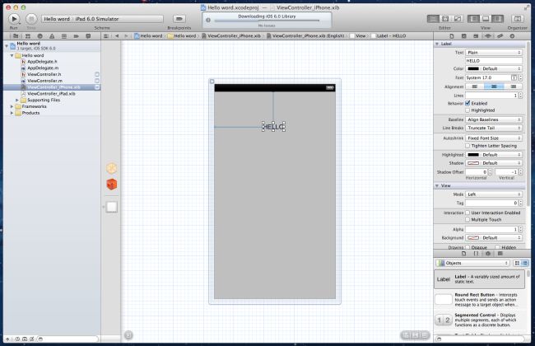Open the Line Breaks Truncate Tail dropdown
535x346 pixels.
[x=494, y=128]
